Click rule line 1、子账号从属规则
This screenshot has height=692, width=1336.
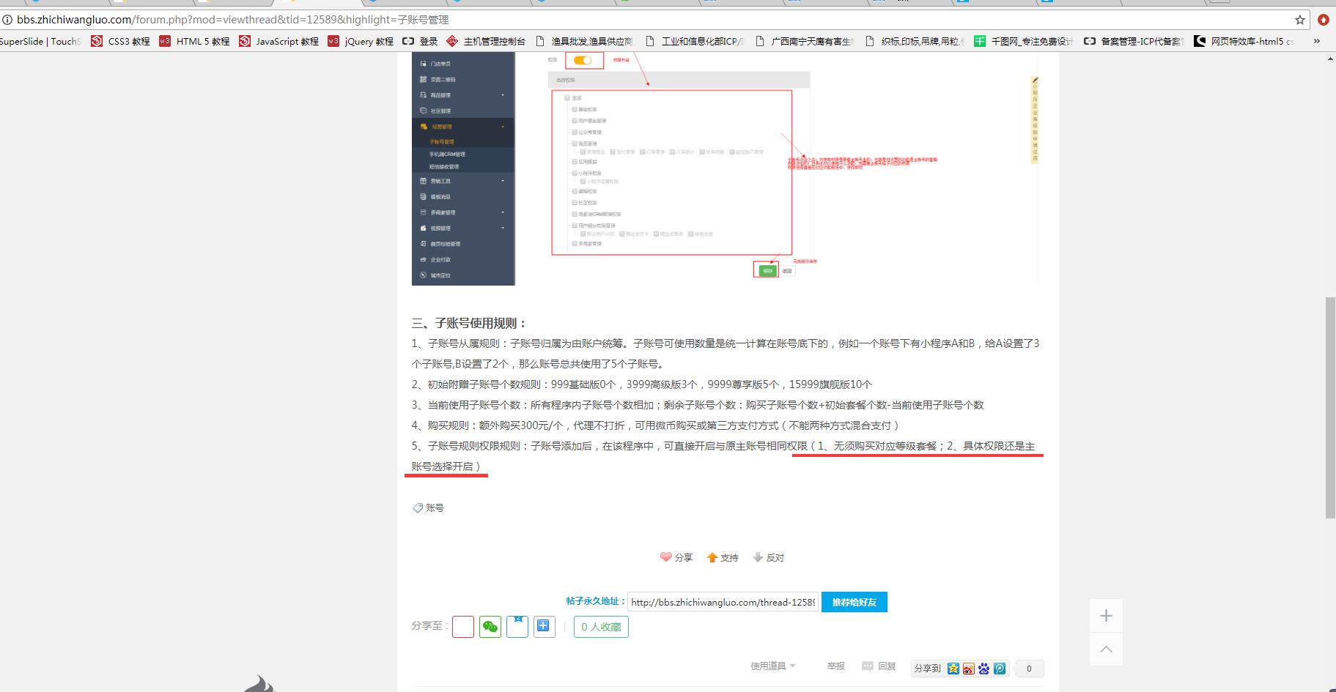tap(726, 354)
